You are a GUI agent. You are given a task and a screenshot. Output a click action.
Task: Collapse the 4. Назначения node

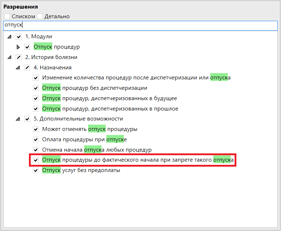pyautogui.click(x=18, y=68)
